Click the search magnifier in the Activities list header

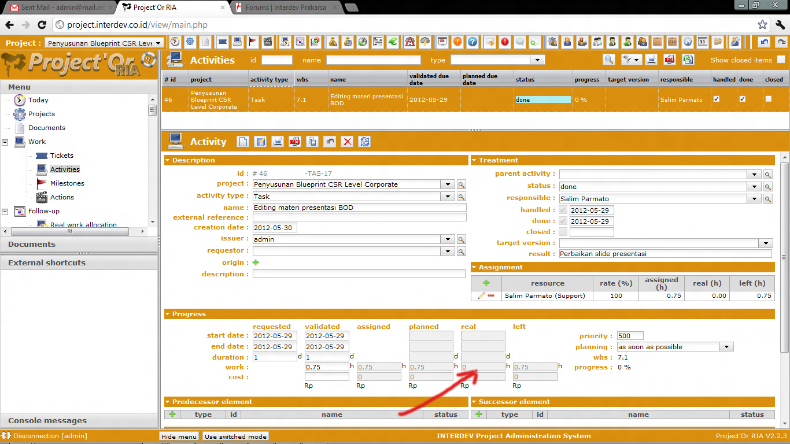point(608,60)
